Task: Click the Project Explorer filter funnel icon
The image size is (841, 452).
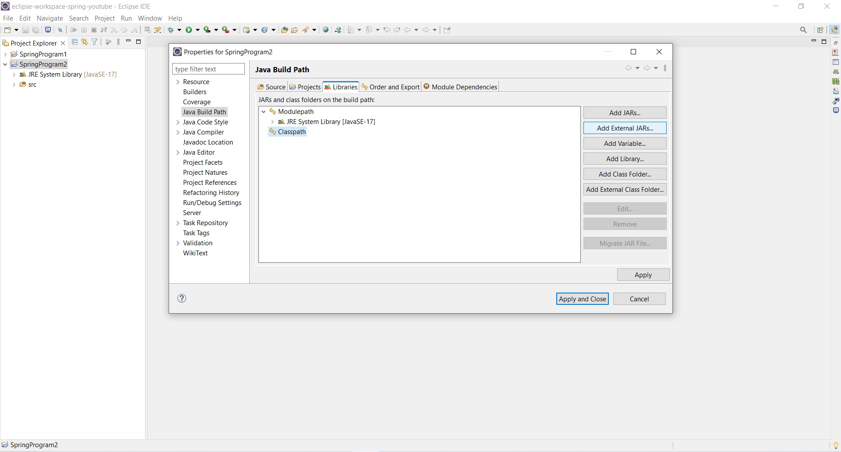Action: [x=95, y=42]
